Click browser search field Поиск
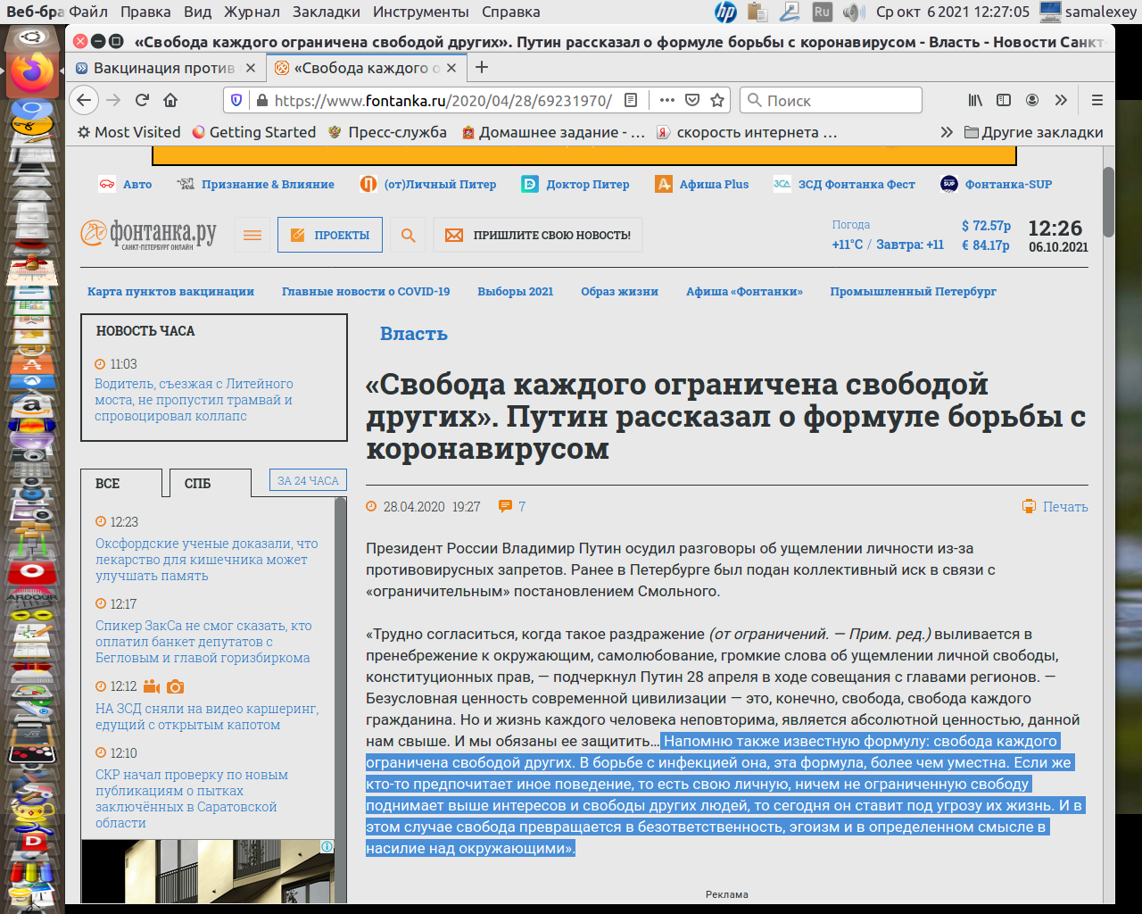The image size is (1142, 914). tap(831, 100)
